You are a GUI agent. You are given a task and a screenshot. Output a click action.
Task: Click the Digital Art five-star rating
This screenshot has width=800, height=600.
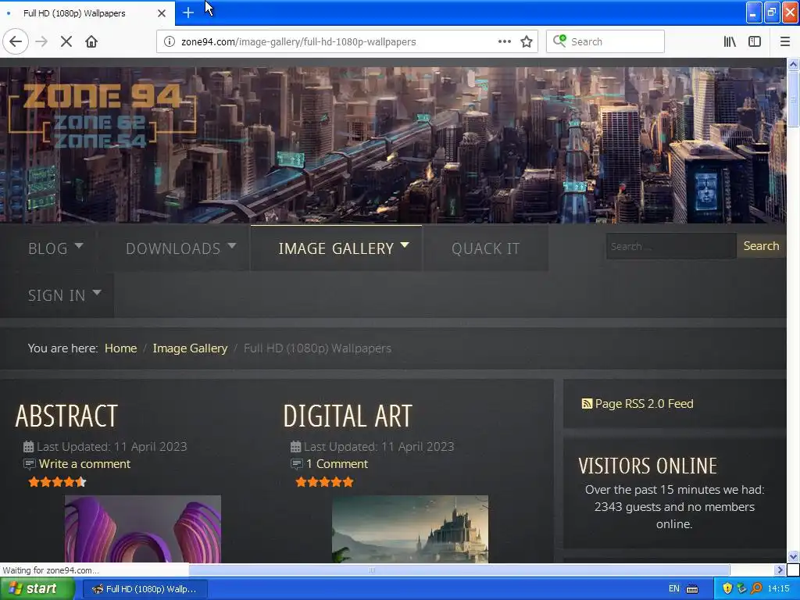click(x=324, y=482)
